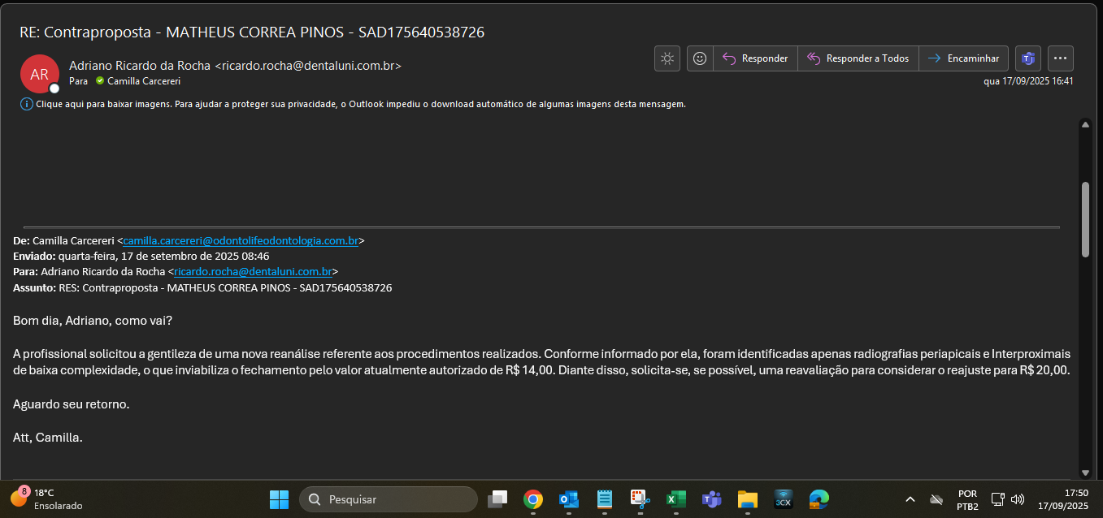Click the scrollbar up arrow

tap(1085, 124)
